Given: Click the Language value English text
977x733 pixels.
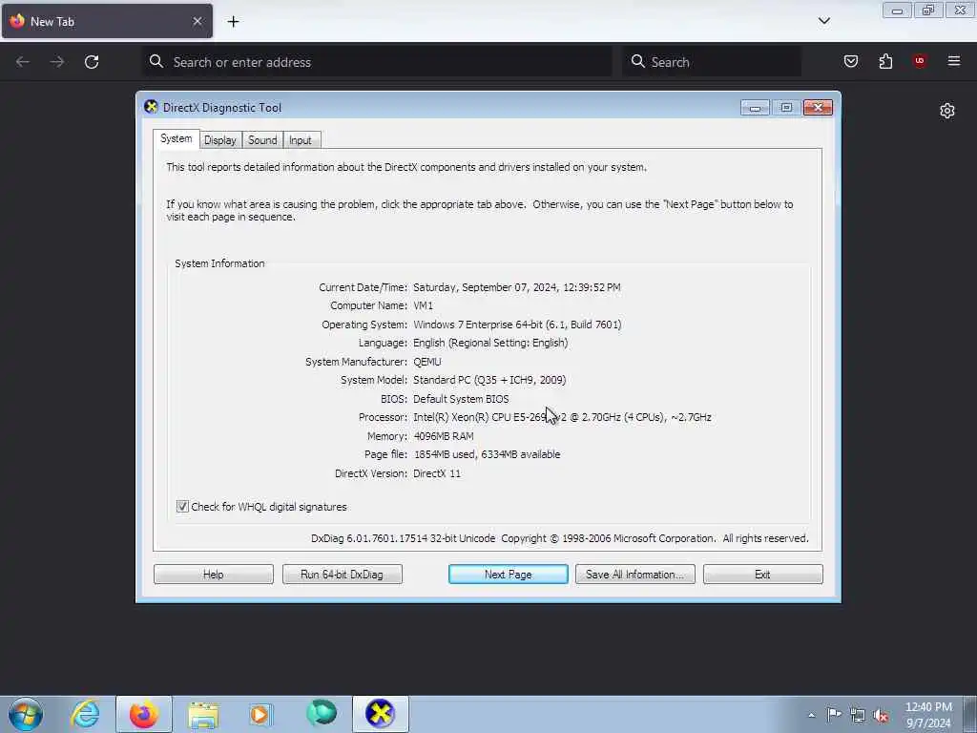Looking at the screenshot, I should click(x=490, y=343).
